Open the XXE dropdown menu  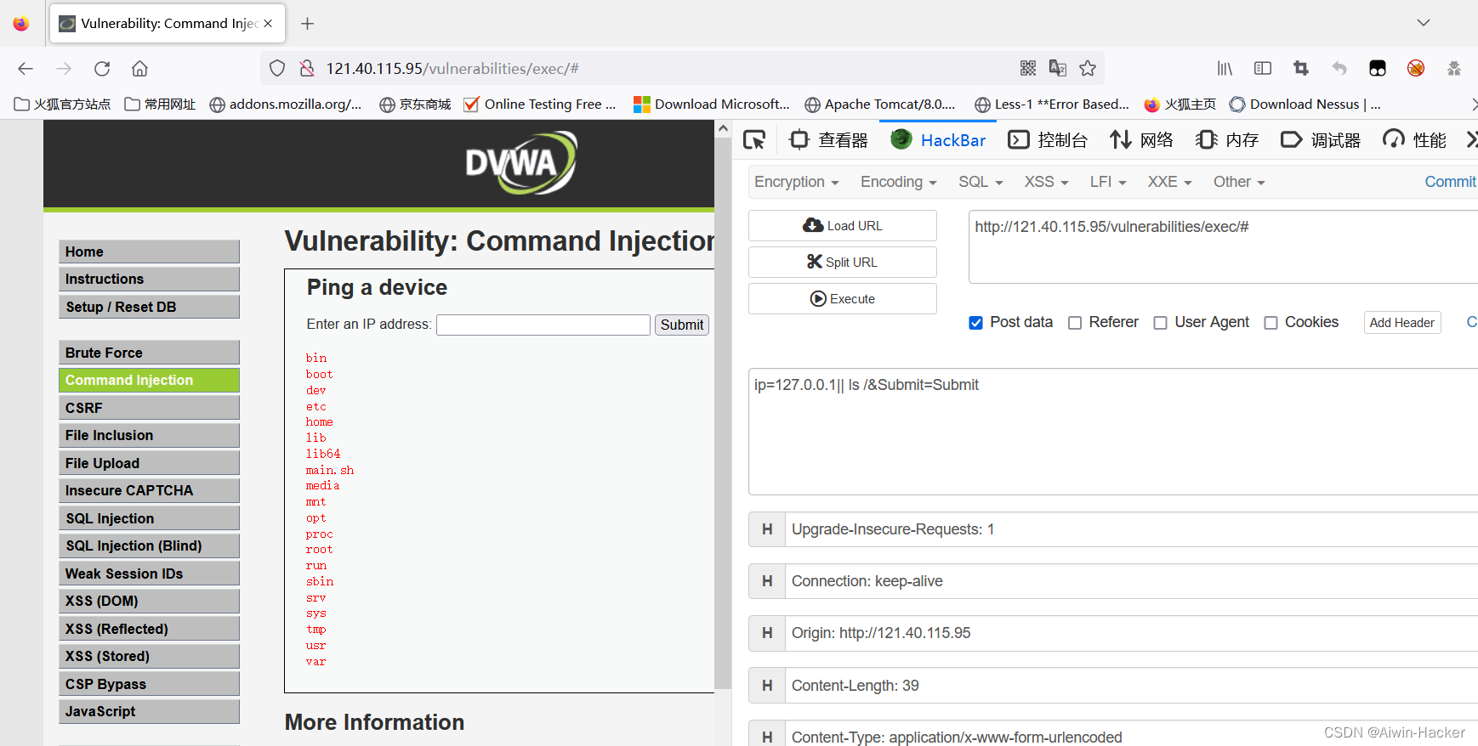click(x=1169, y=182)
